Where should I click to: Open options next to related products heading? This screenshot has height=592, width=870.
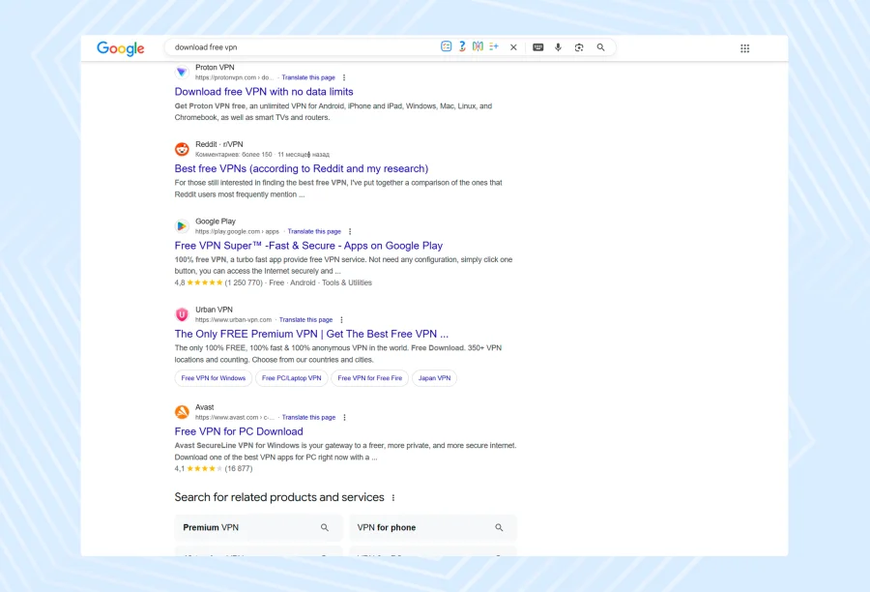tap(393, 497)
